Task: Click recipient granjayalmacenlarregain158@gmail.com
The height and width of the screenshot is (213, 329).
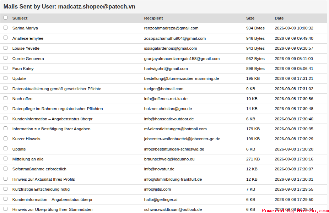Action: [182, 59]
